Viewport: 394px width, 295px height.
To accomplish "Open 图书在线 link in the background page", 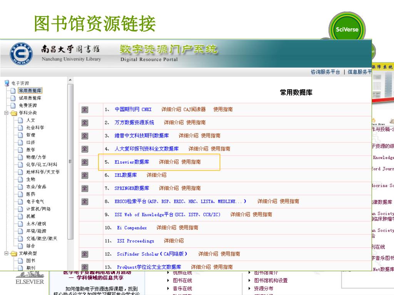I will coord(182,280).
